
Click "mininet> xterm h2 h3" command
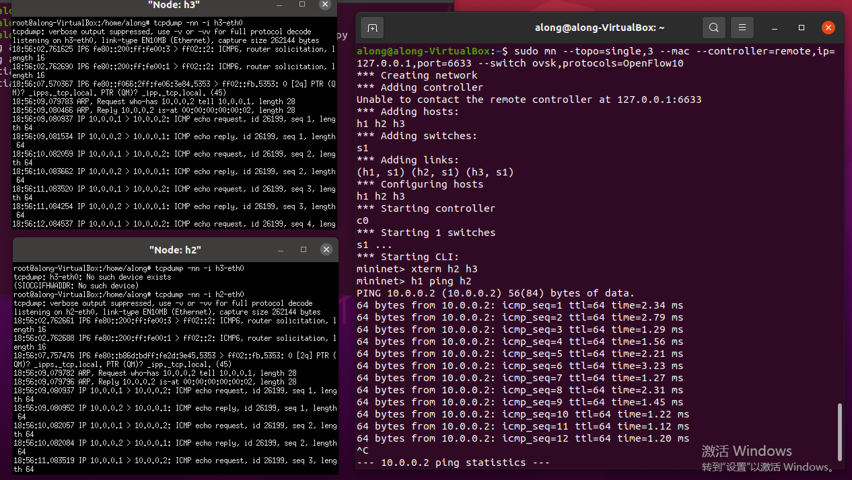[x=417, y=269]
